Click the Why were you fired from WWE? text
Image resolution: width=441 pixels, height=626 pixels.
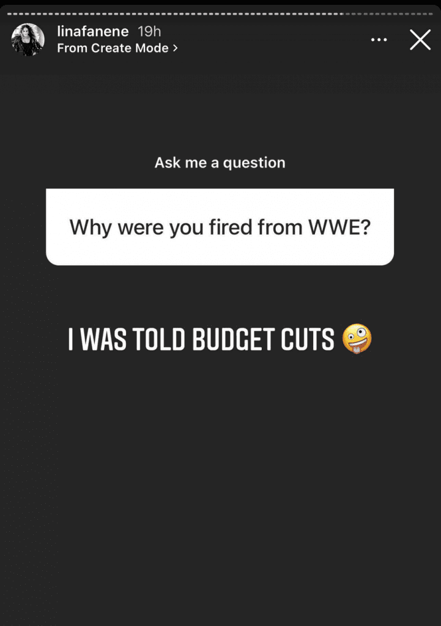220,227
